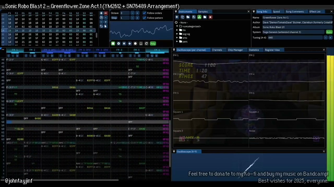Click the down-arrow play-from-cursor icon
Screen dimensions: 334x187
pos(129,44)
